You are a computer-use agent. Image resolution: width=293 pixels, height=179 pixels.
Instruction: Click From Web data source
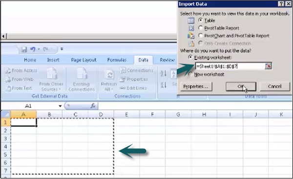tap(20, 80)
